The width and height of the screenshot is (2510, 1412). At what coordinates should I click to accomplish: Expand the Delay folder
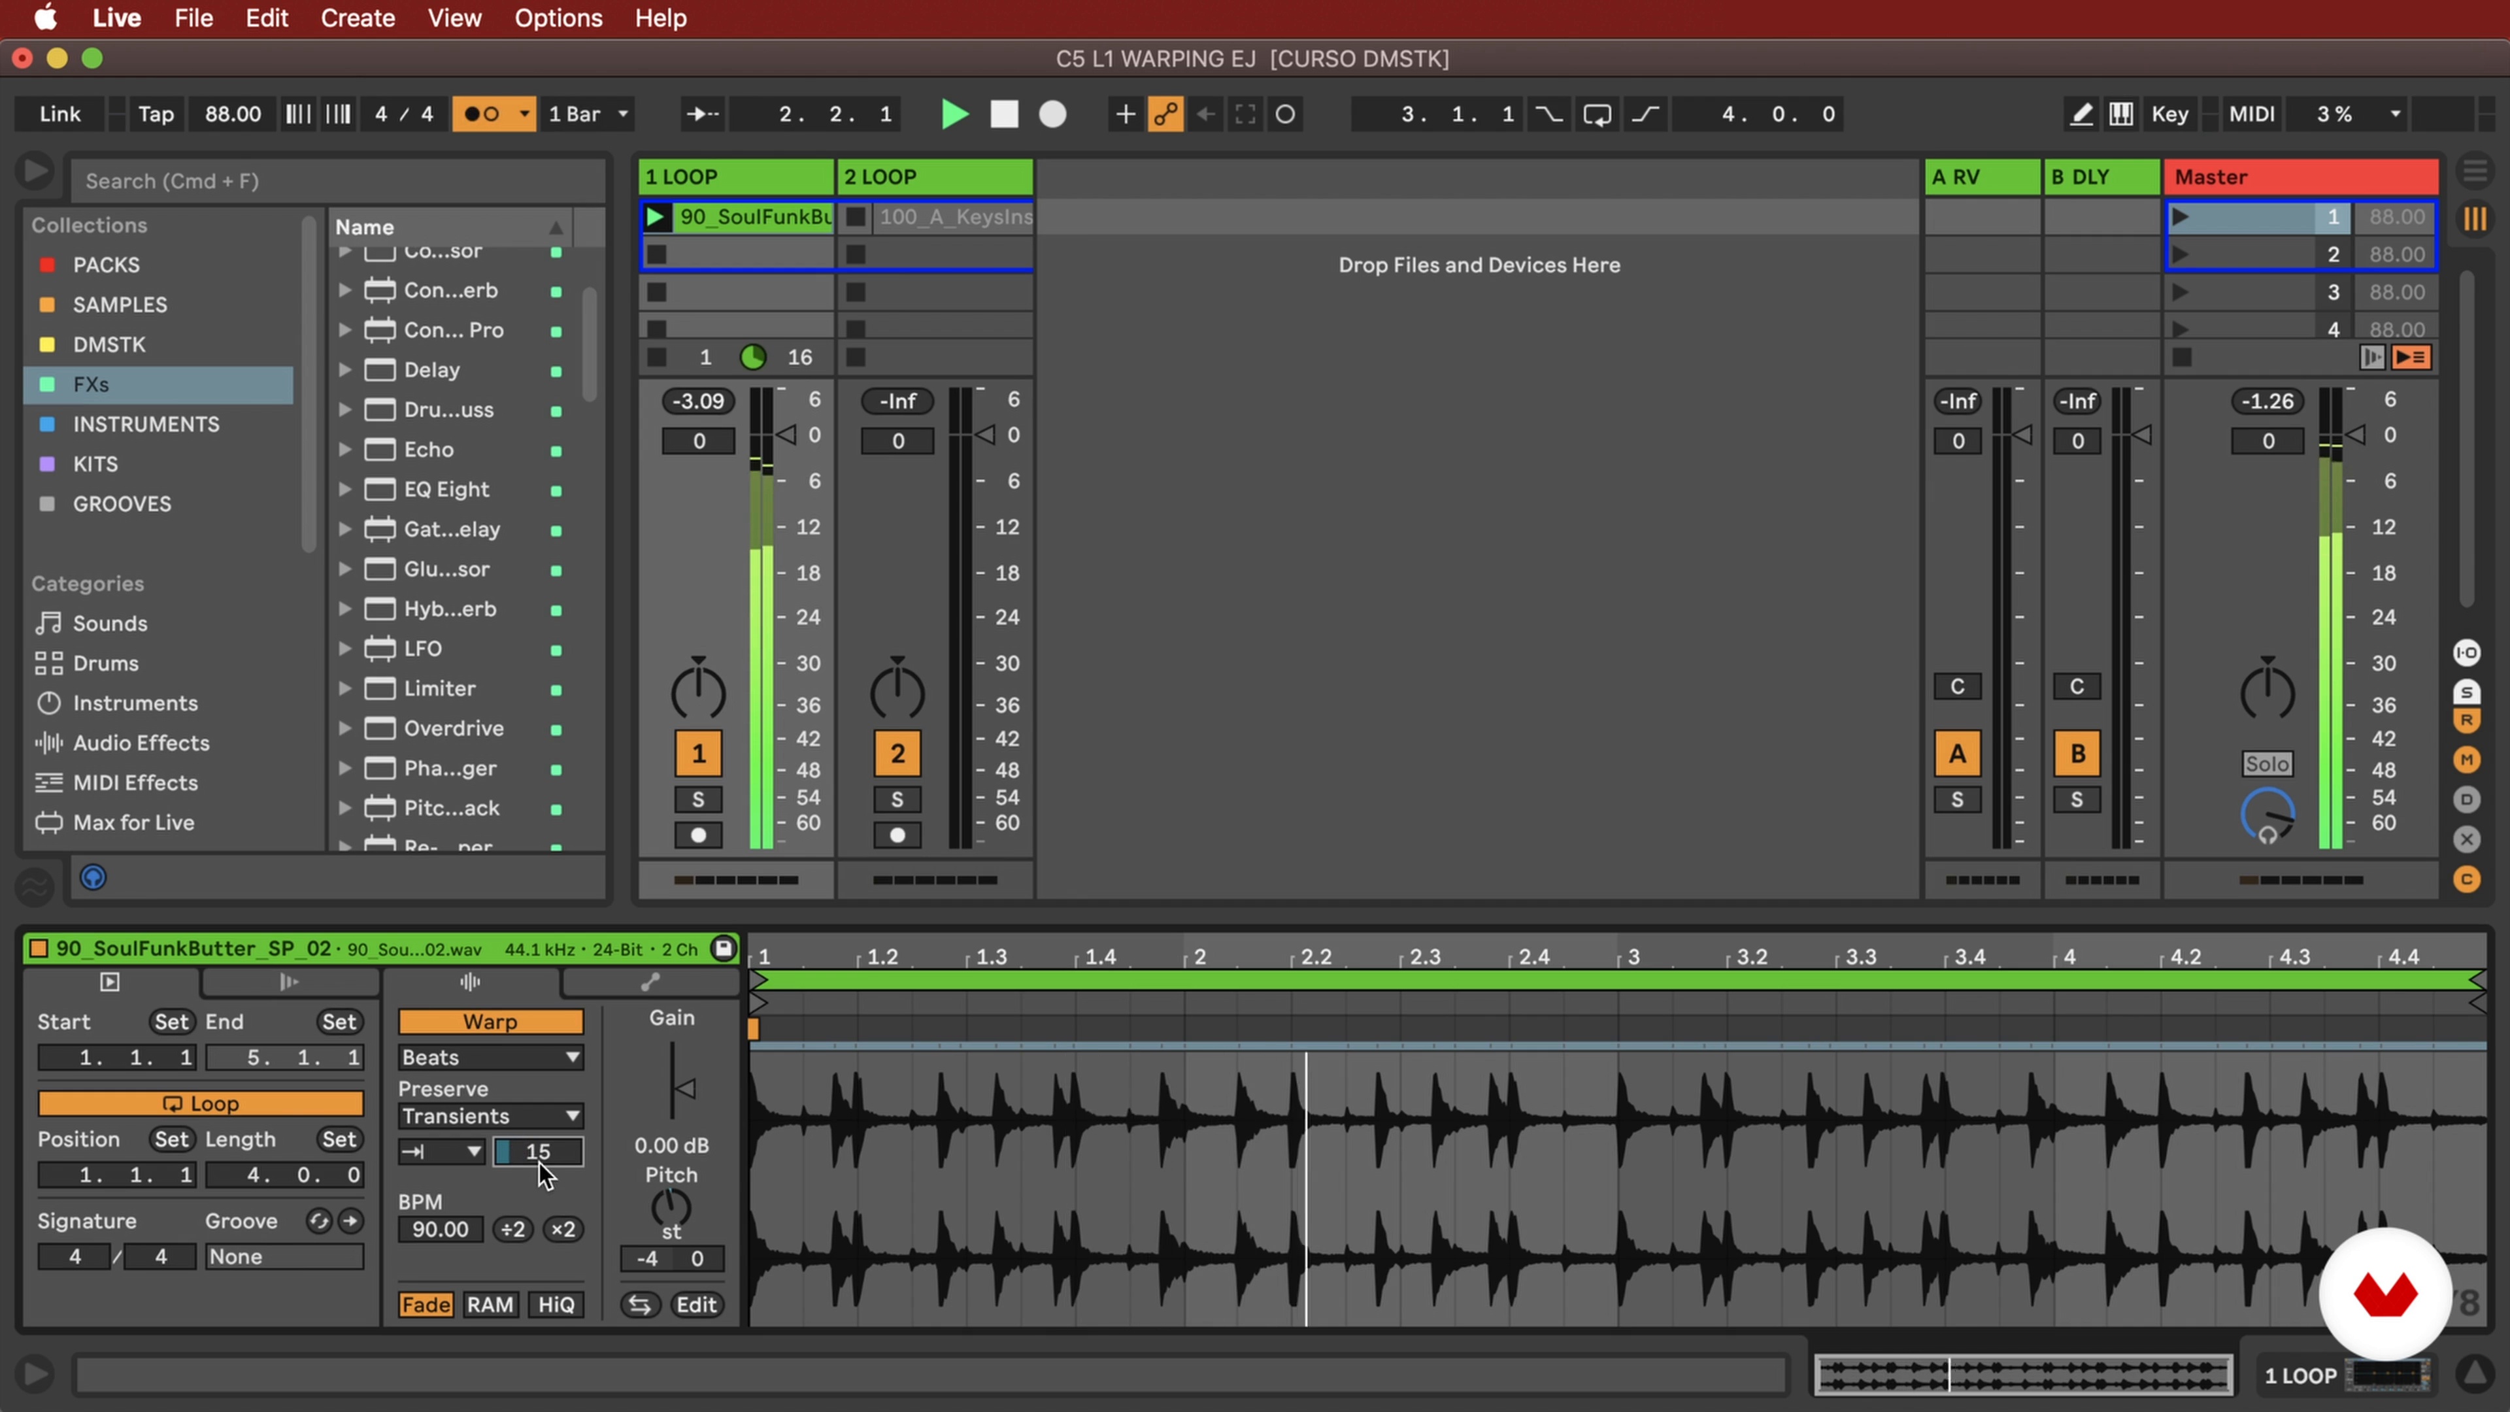tap(345, 370)
